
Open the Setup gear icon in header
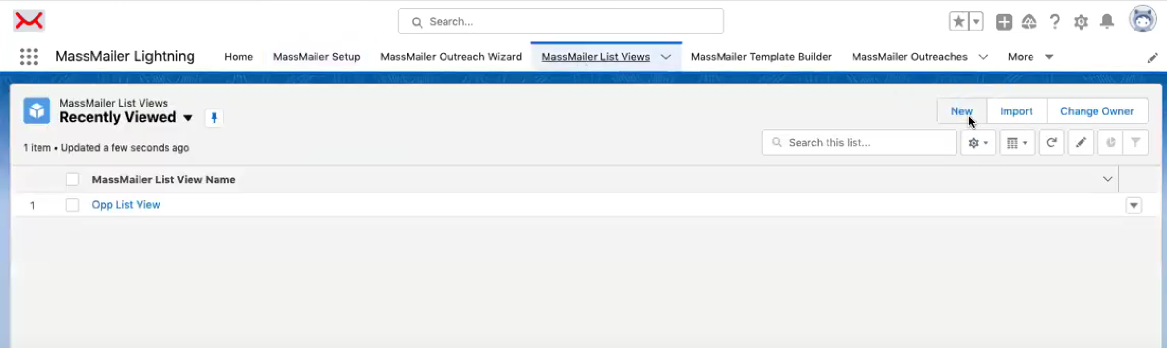click(1081, 22)
